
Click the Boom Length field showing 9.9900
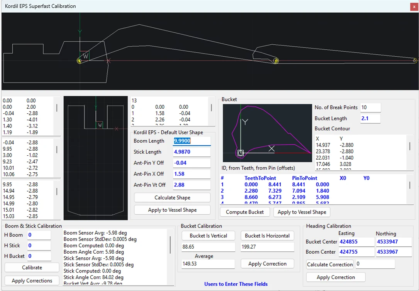pyautogui.click(x=192, y=141)
